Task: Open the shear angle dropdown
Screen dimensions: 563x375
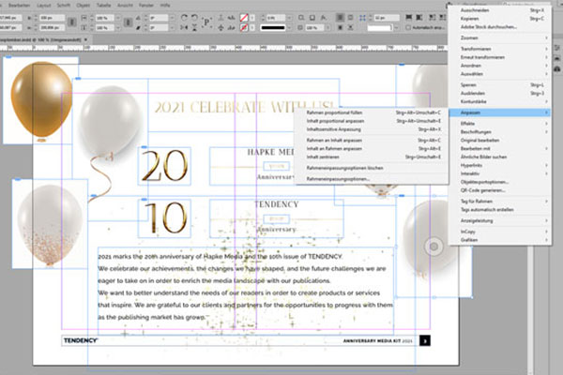Action: click(172, 27)
